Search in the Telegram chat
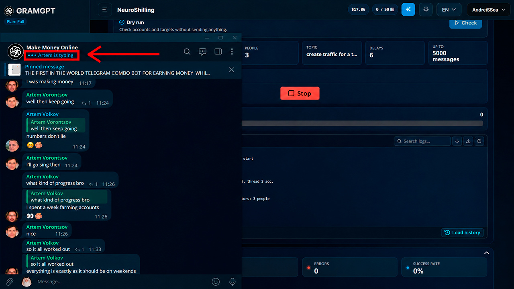This screenshot has width=514, height=289. 187,51
